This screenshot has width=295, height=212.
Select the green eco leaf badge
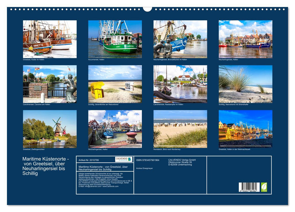[x=264, y=187]
